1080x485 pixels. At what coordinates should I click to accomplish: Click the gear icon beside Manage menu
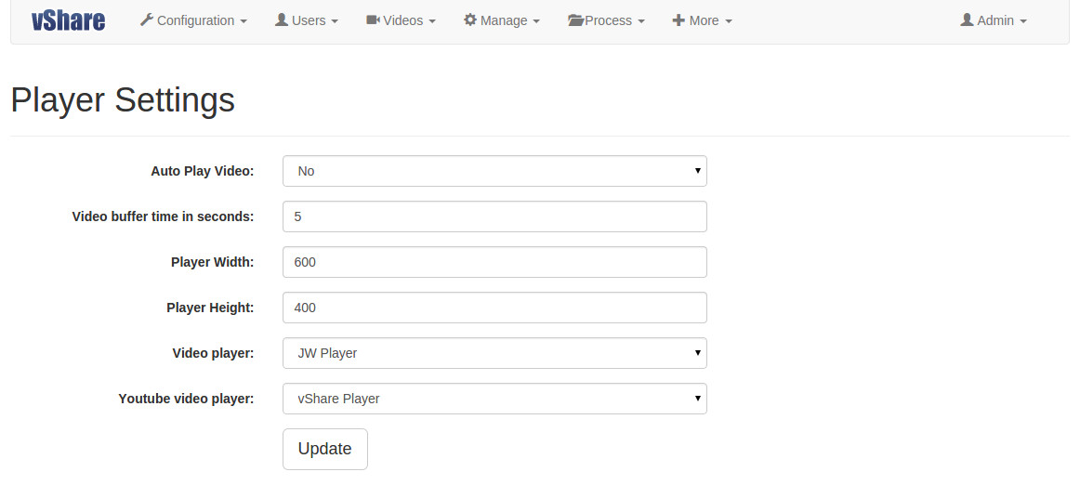[470, 20]
